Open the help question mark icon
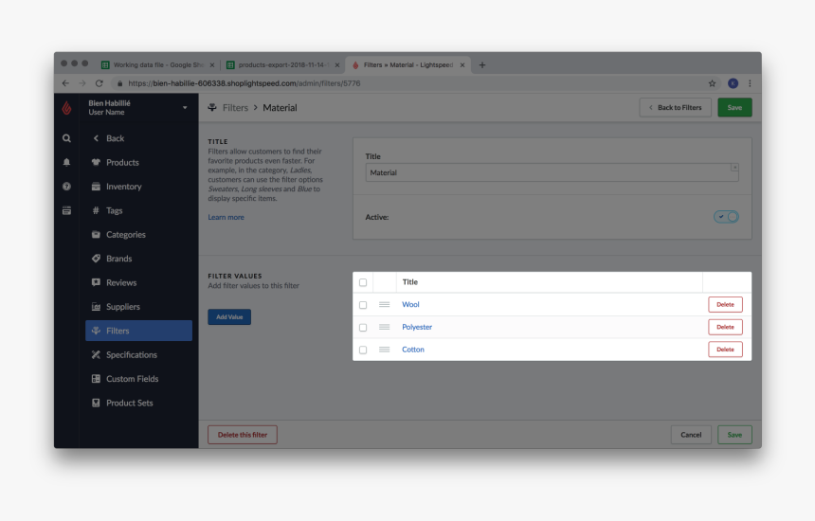This screenshot has height=521, width=815. point(66,187)
